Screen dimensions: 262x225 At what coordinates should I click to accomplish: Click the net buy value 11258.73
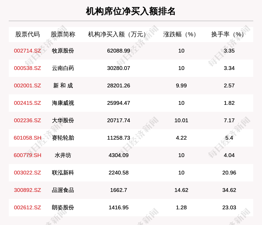tap(119, 138)
